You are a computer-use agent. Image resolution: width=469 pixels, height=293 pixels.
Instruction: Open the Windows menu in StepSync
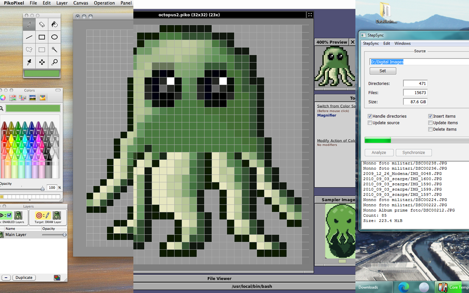pyautogui.click(x=402, y=43)
